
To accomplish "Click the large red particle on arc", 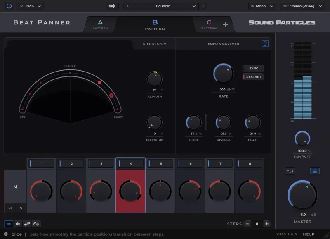I will click(99, 83).
